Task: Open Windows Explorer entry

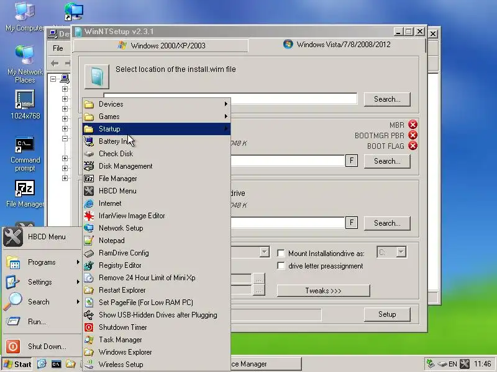Action: pos(157,352)
